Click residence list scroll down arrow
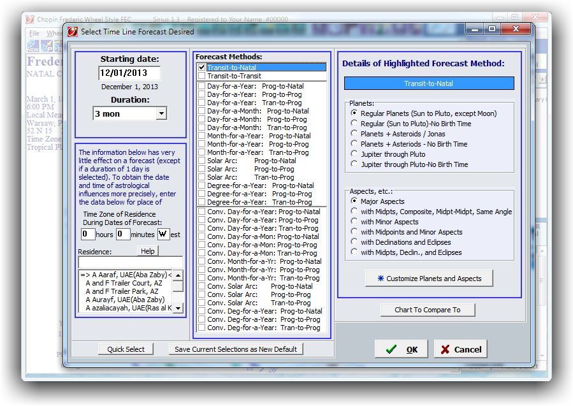 tap(178, 308)
